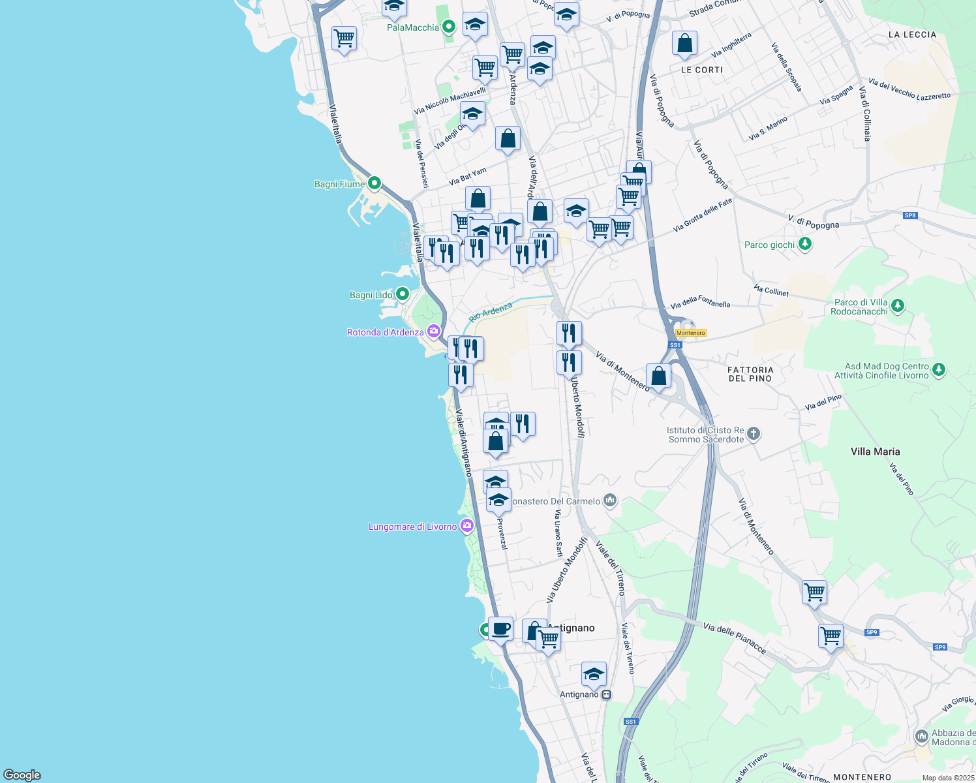Select the Parco giochi tree icon
The height and width of the screenshot is (783, 976).
(x=805, y=244)
